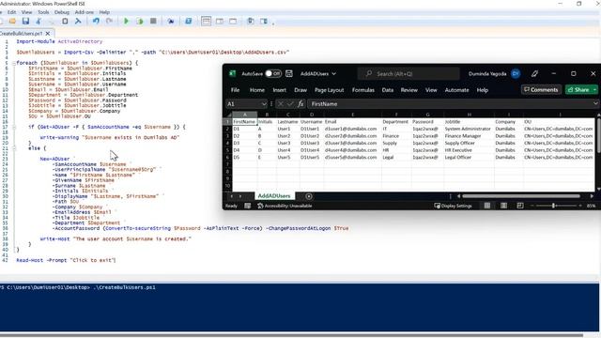The image size is (601, 338).
Task: Collapse the if block fold marker at line 17
Action: coord(14,128)
